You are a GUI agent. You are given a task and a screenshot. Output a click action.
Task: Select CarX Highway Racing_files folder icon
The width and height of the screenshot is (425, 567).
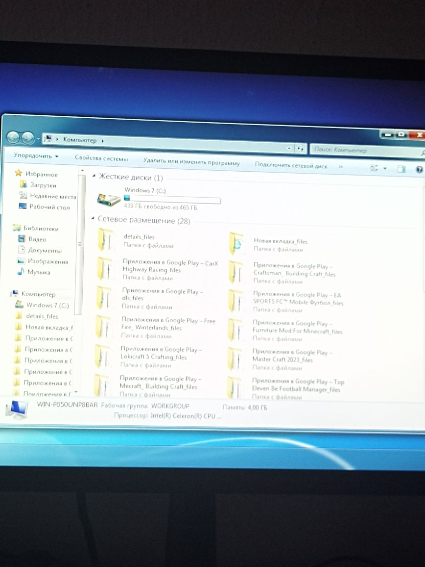[105, 269]
